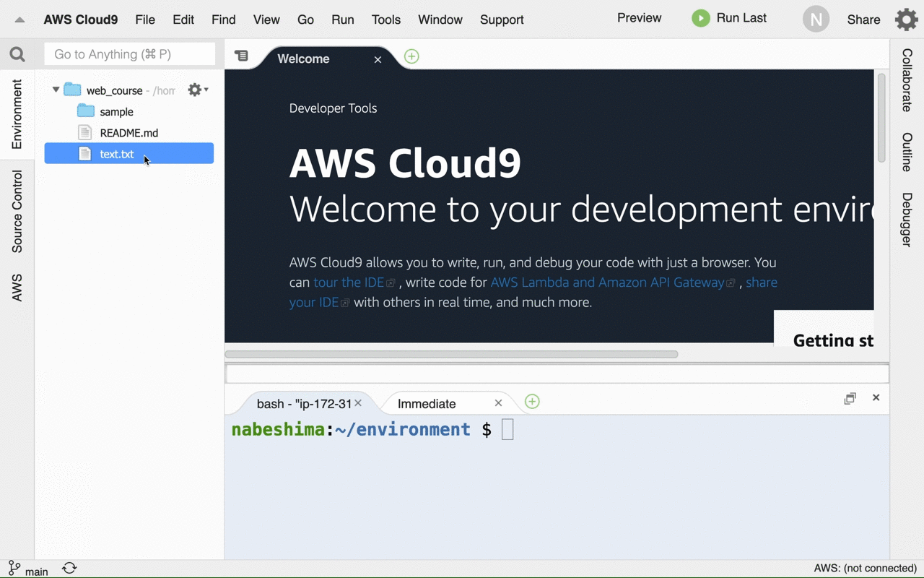Close the bash terminal tab
Viewport: 924px width, 578px height.
358,403
